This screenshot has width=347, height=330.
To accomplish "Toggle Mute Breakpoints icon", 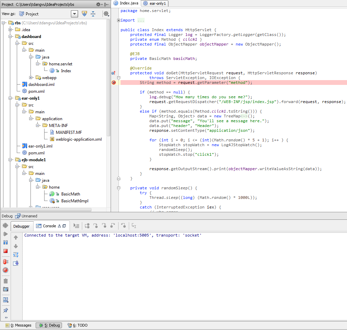I will [5, 270].
